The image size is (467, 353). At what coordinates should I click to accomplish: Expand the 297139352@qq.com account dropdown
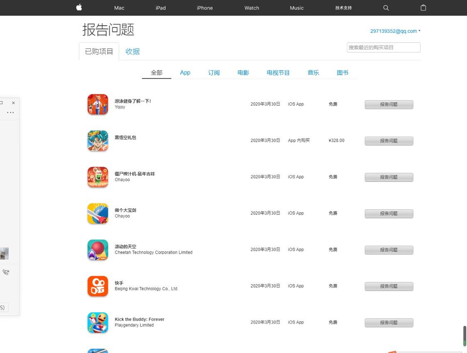[395, 31]
